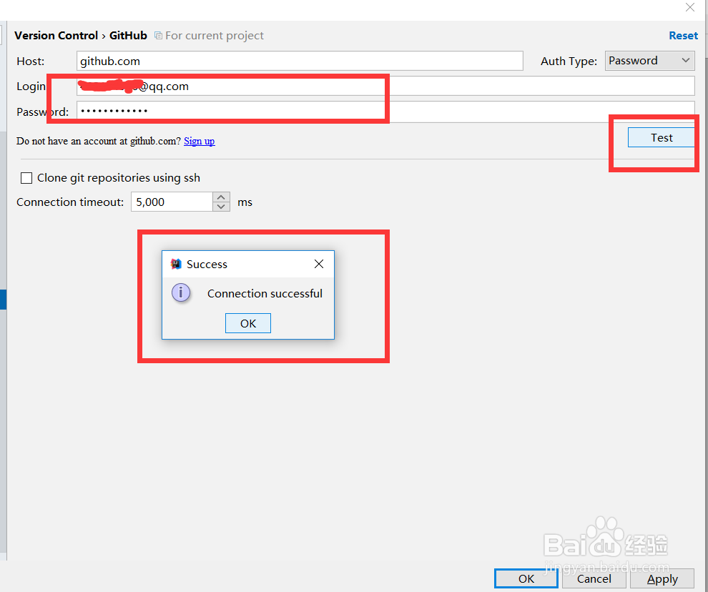This screenshot has height=592, width=708.
Task: Click the settings dialog OK button
Action: [x=526, y=578]
